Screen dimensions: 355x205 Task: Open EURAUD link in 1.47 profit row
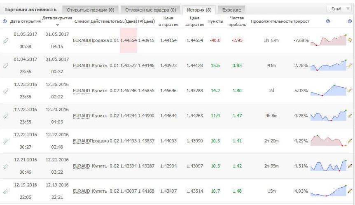pos(81,116)
